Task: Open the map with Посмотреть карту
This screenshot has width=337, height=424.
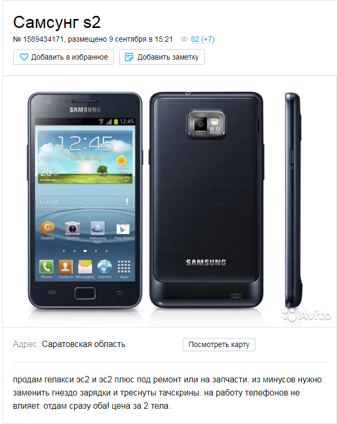Action: point(219,344)
